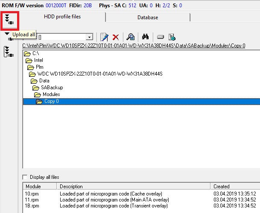
Task: Click the document properties toolbar icon
Action: 172,37
